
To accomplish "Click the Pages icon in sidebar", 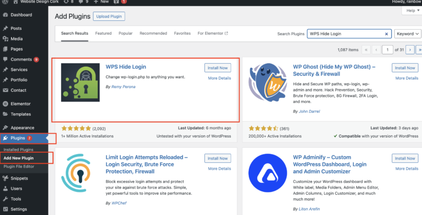I will [5, 49].
